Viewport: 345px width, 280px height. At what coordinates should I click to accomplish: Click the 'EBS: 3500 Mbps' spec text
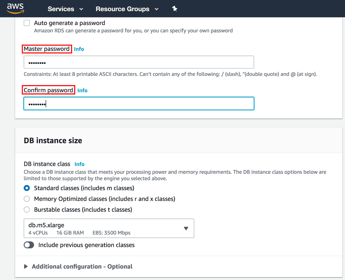(111, 233)
